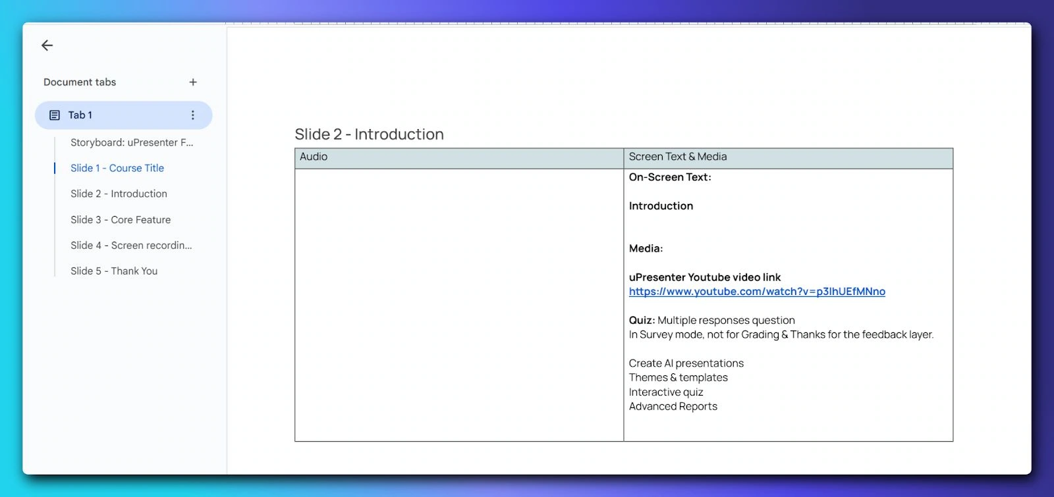Jump to Storyboard: uPresenter outline heading
Screen dimensions: 1054x497
pyautogui.click(x=132, y=142)
